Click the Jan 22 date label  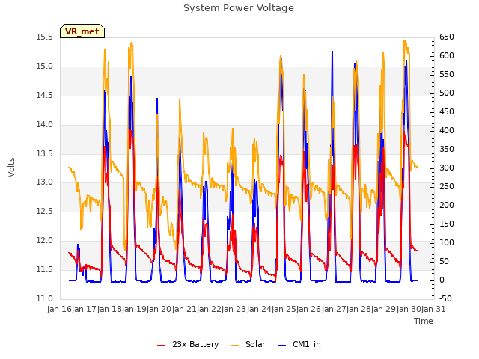click(x=210, y=309)
